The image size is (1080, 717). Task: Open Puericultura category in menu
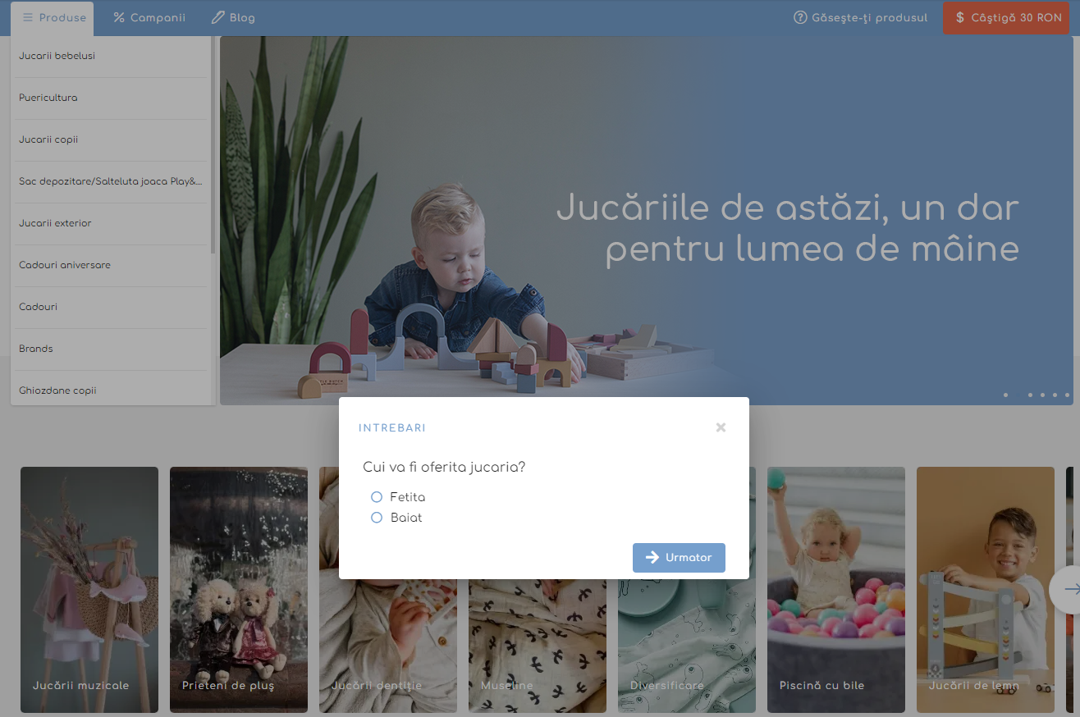[48, 98]
